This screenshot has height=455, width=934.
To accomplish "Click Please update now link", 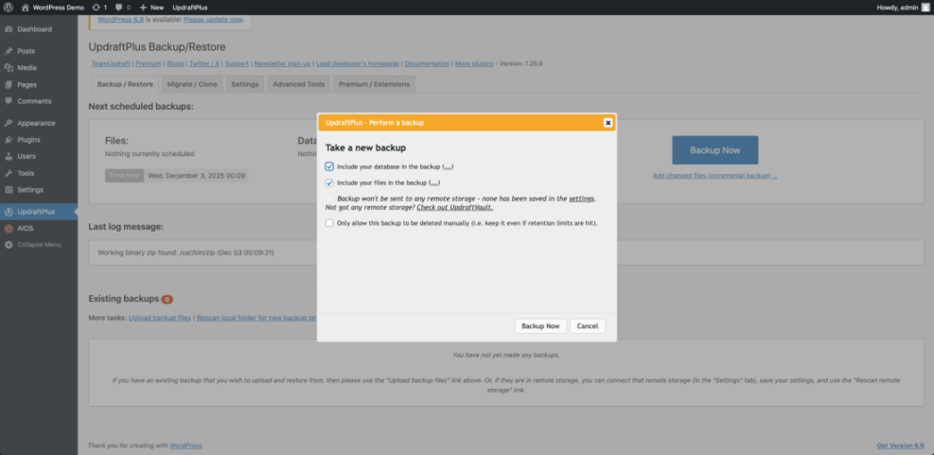I will 213,19.
